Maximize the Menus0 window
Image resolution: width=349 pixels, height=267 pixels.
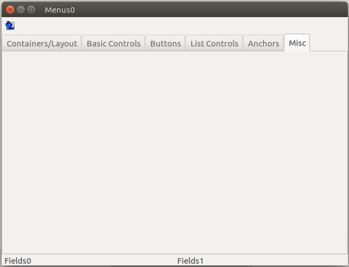31,9
